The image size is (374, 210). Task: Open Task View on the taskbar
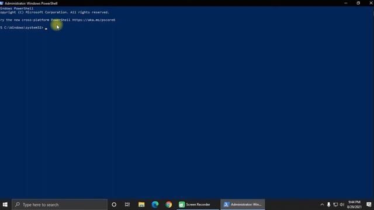127,205
